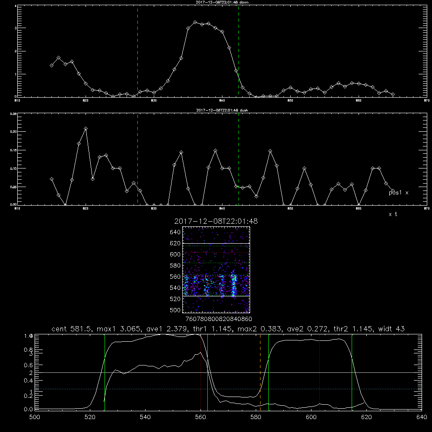Screen dimensions: 432x432
Task: Click the green vertical line near 525 in bottom plot
Action: point(105,372)
